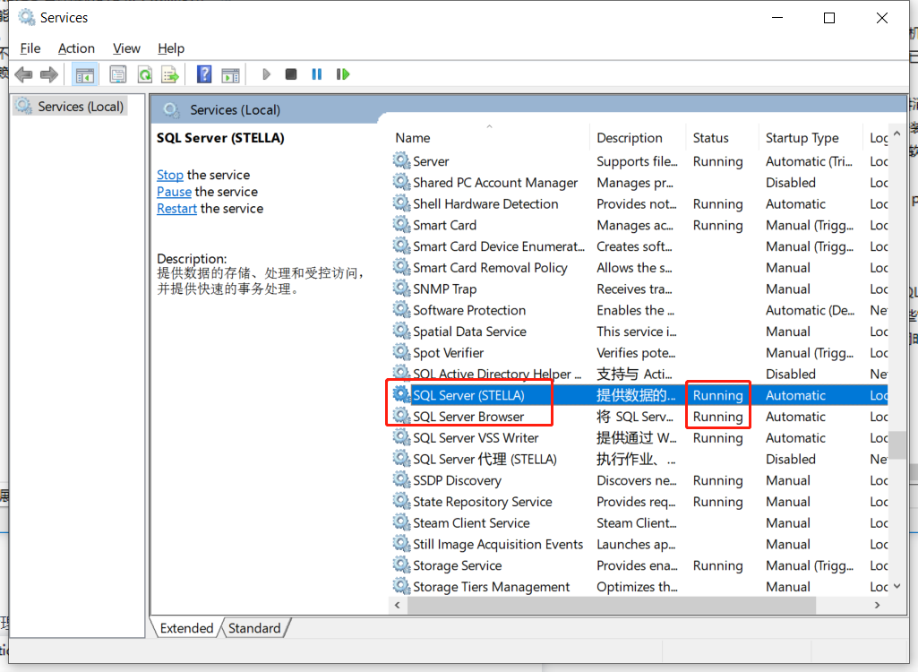Image resolution: width=918 pixels, height=672 pixels.
Task: Click the Restart link in the left pane
Action: tap(176, 208)
